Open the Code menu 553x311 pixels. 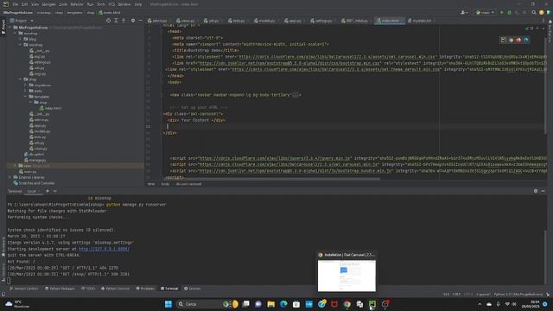[63, 4]
